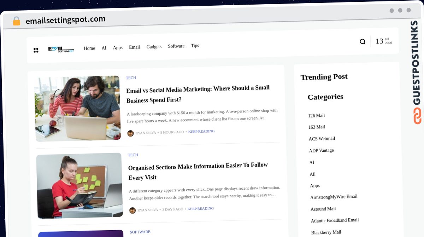Click the padlock icon in address bar
Viewport: 424px width, 237px height.
click(16, 21)
